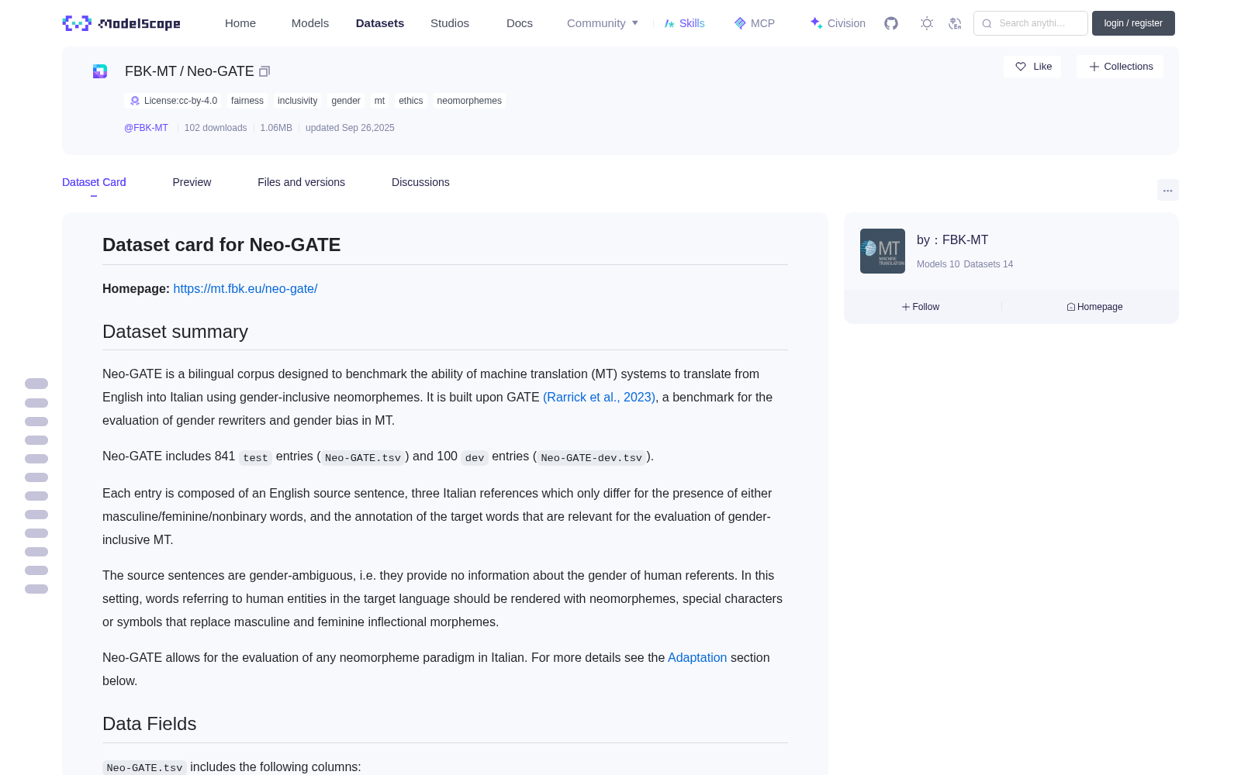Focus the Search anything input field
The height and width of the screenshot is (775, 1241).
1031,23
